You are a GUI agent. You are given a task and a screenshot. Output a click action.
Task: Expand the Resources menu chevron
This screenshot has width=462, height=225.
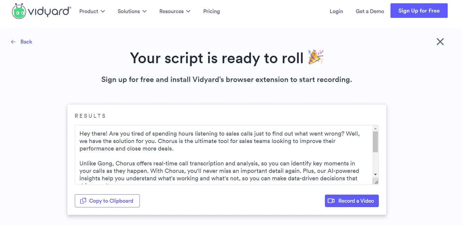point(188,11)
